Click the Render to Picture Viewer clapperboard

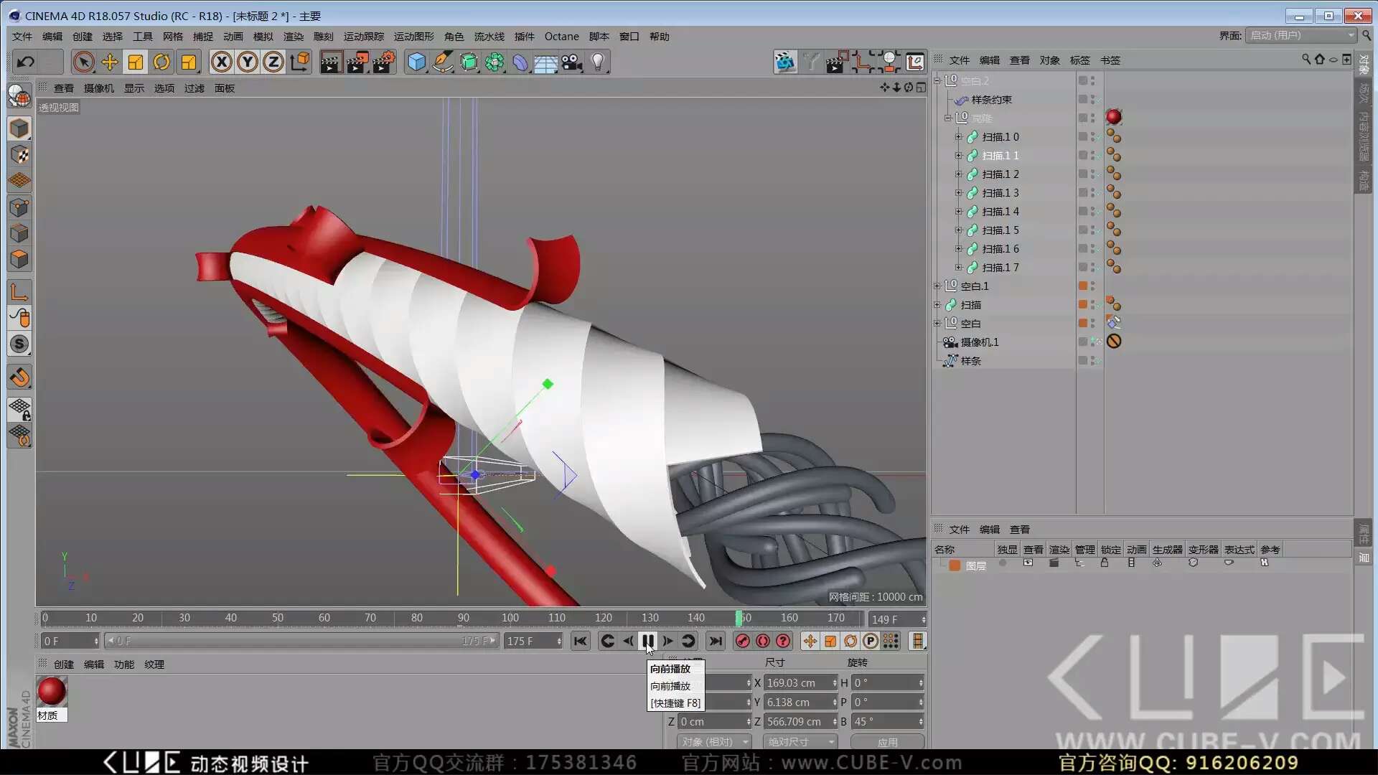point(357,62)
